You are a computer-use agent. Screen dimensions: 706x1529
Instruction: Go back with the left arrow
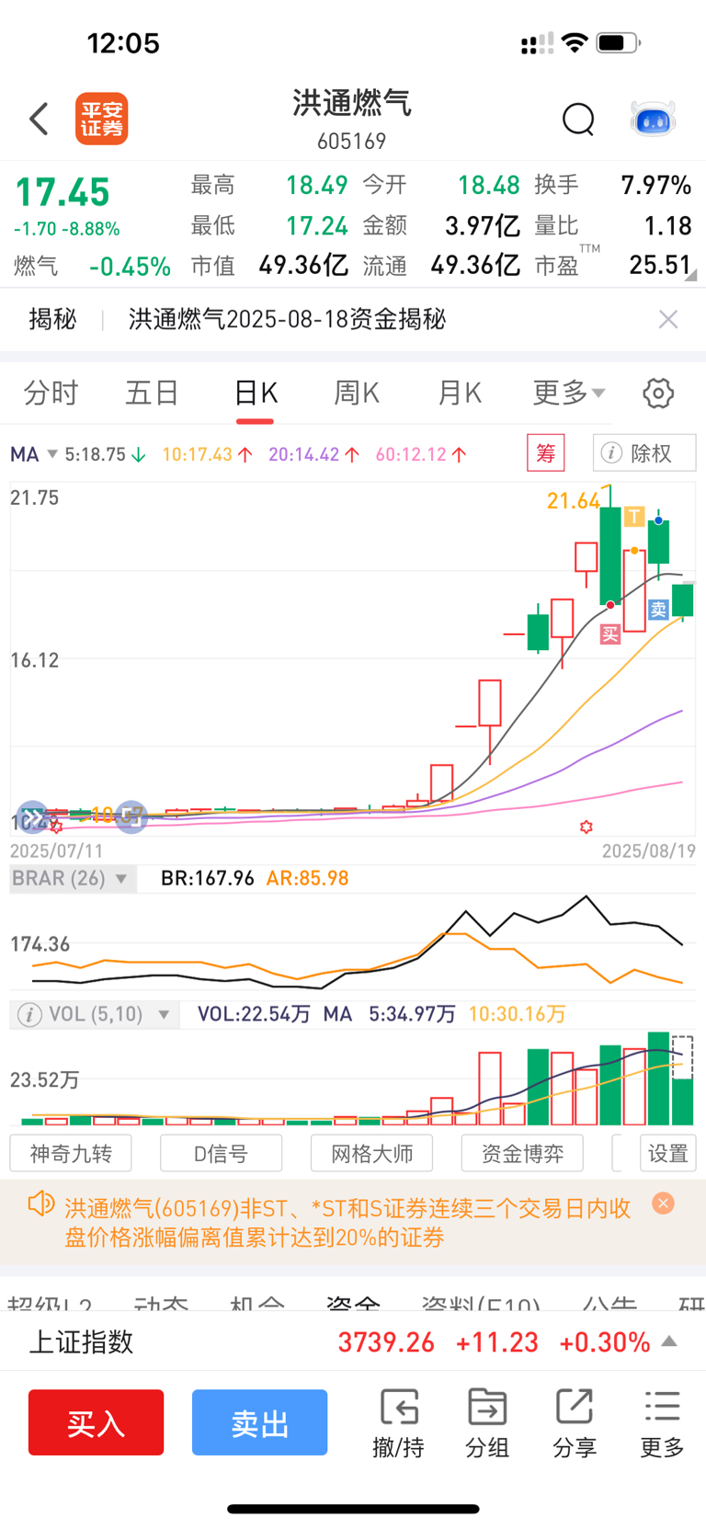point(39,119)
